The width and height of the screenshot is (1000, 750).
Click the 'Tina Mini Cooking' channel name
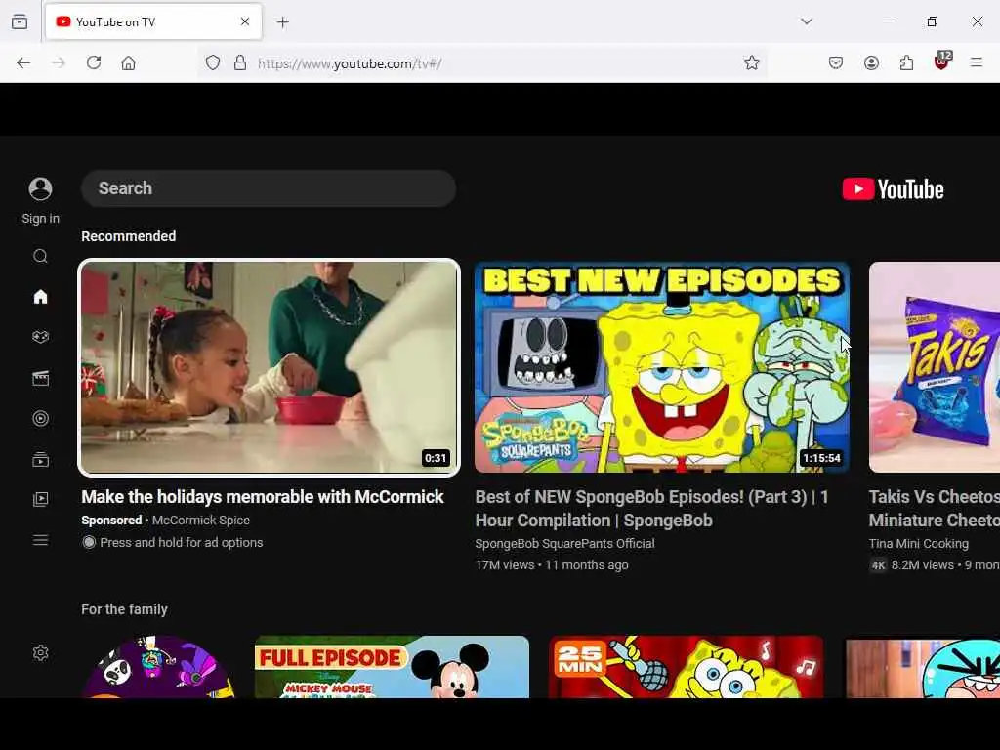pos(918,543)
